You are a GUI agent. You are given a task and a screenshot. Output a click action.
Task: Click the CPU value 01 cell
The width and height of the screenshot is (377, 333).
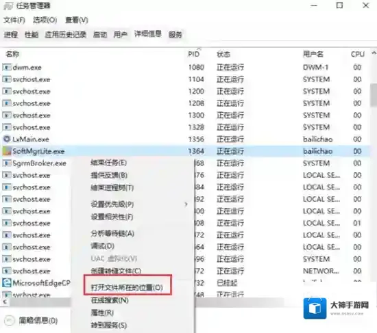click(x=357, y=223)
